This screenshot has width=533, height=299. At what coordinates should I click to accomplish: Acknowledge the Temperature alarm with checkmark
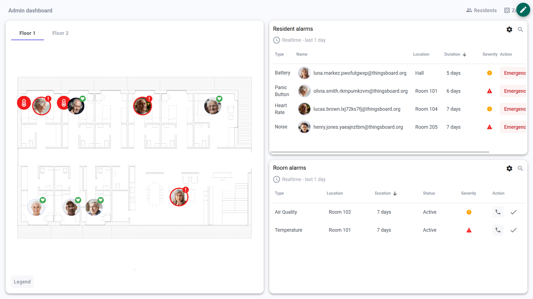(x=513, y=230)
